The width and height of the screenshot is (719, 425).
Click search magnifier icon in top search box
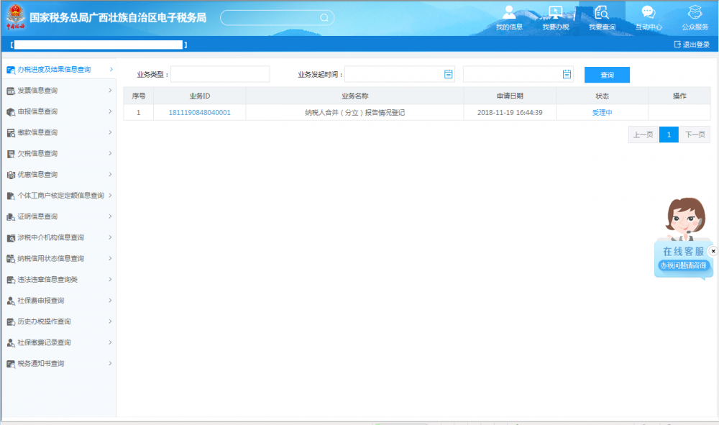pos(324,18)
